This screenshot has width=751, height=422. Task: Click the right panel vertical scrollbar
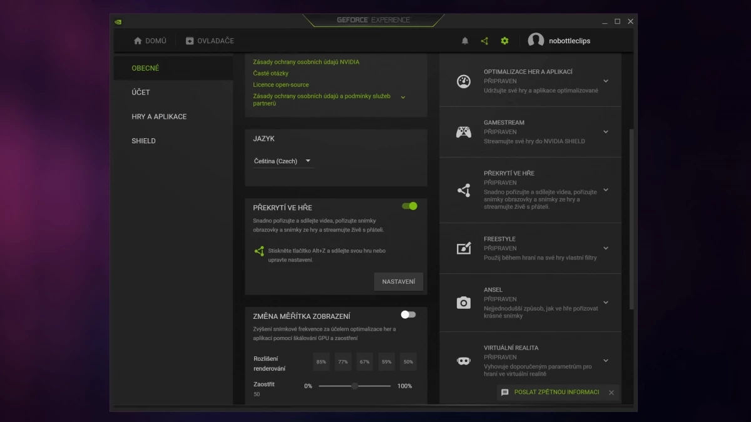click(631, 219)
